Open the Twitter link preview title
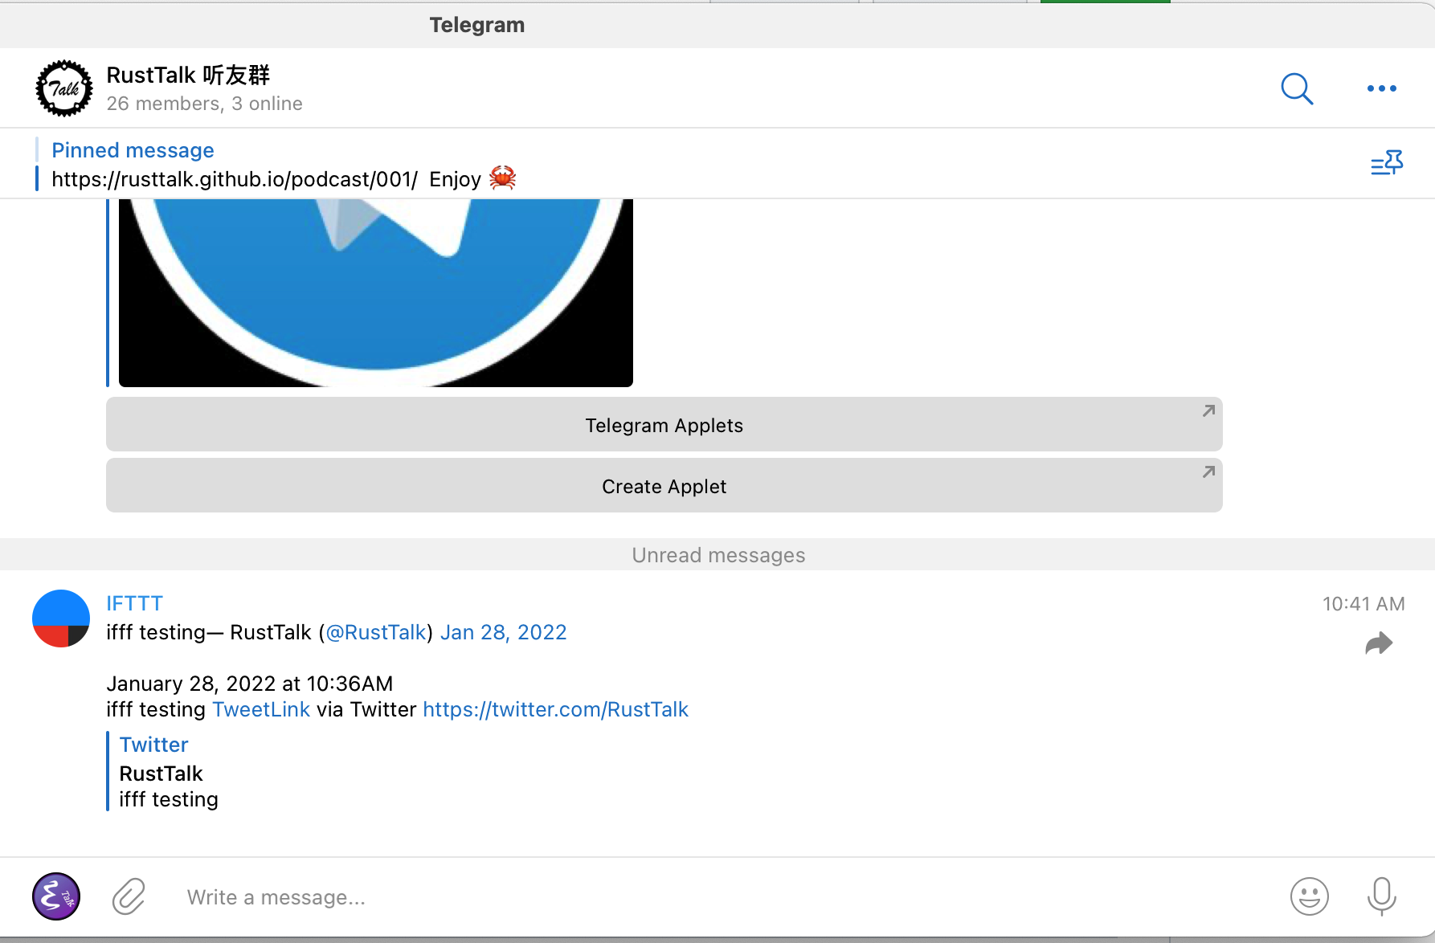The height and width of the screenshot is (943, 1435). click(x=154, y=745)
